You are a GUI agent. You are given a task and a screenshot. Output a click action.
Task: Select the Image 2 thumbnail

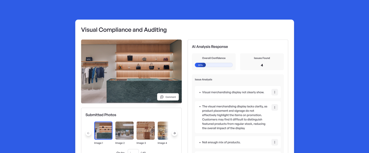click(125, 131)
